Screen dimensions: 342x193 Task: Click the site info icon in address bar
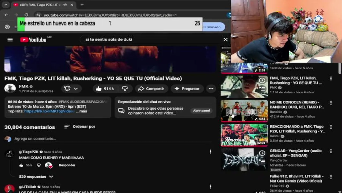(x=38, y=15)
